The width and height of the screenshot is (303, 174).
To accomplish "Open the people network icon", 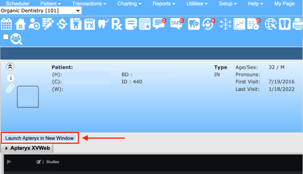I will (226, 24).
